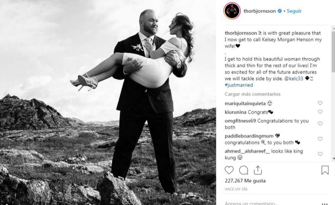The height and width of the screenshot is (205, 335).
Task: Open thorbjornsson profile picture
Action: click(232, 11)
